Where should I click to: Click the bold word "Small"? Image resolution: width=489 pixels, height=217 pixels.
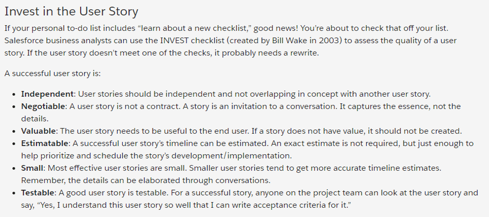click(x=32, y=168)
